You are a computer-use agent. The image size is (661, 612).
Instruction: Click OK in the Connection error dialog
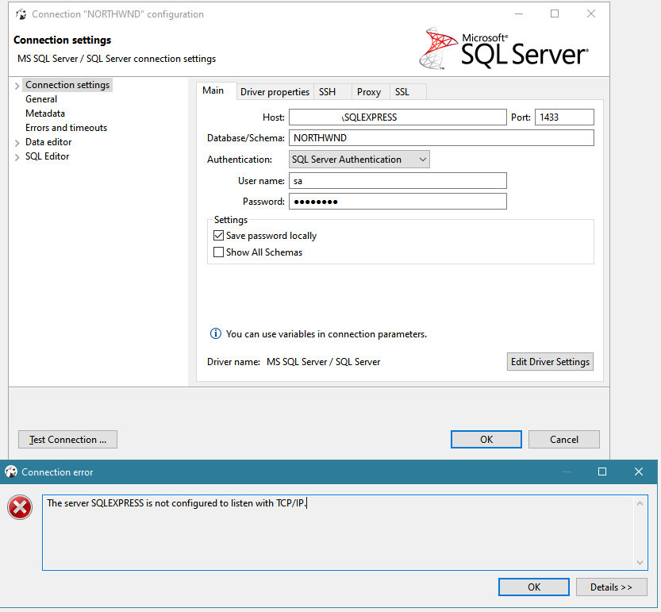coord(534,587)
